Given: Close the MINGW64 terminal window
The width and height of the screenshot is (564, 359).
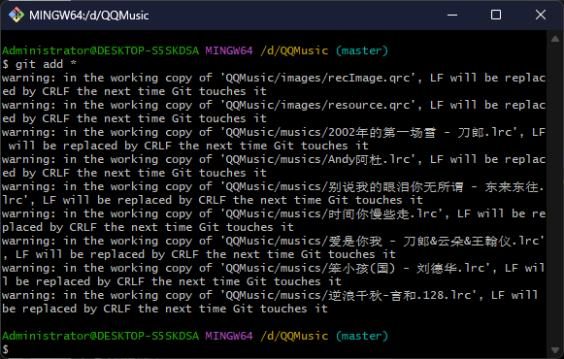Looking at the screenshot, I should (541, 16).
